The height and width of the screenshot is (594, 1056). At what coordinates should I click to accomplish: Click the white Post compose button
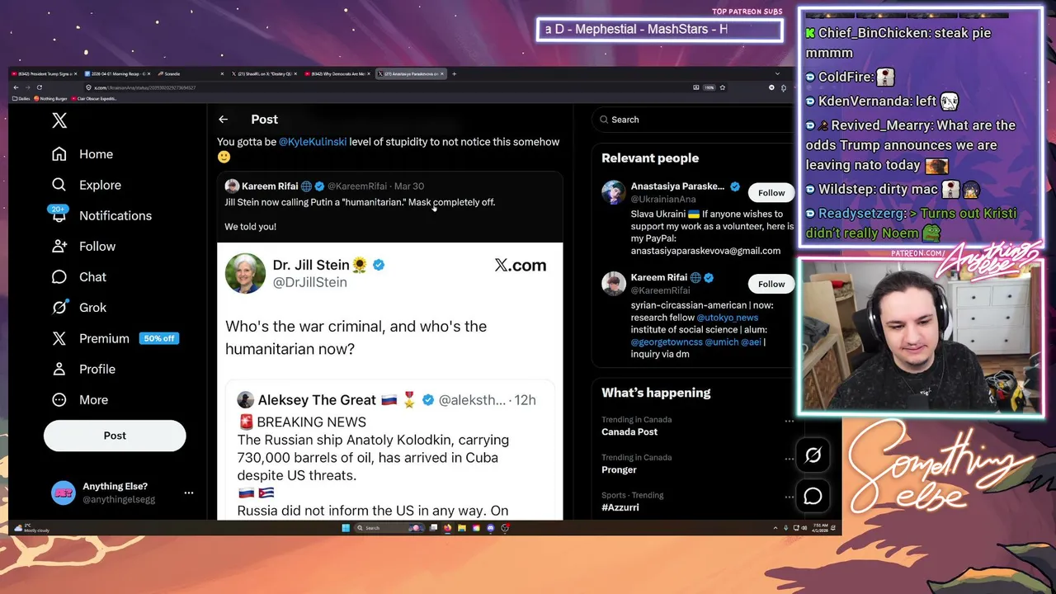(x=115, y=436)
